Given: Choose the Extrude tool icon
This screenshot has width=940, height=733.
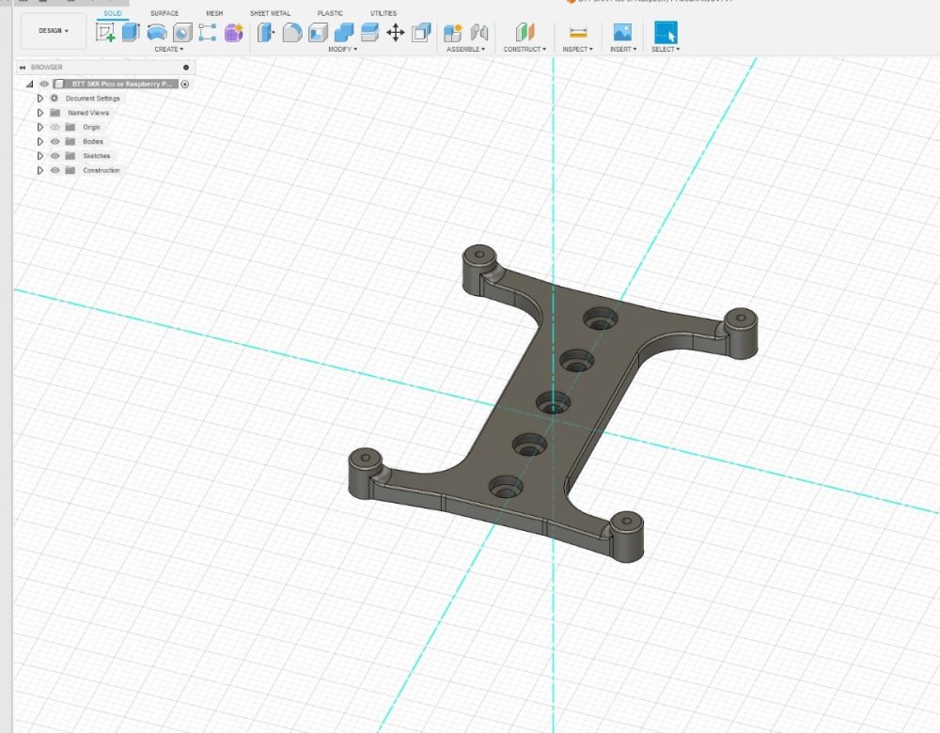Looking at the screenshot, I should click(131, 32).
